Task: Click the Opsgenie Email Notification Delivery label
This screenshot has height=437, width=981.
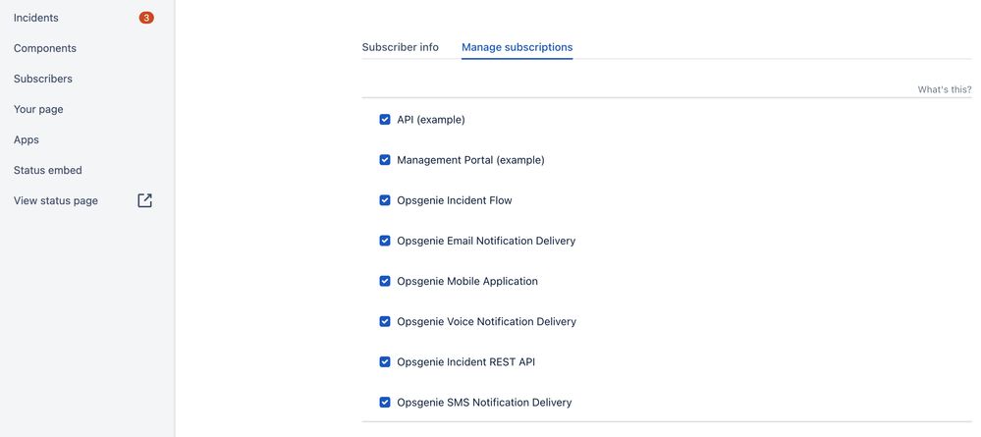Action: 486,241
